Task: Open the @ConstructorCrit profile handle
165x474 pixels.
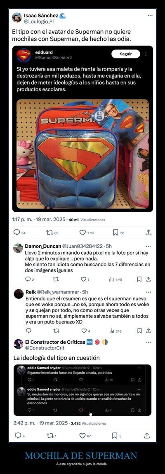Action: tap(41, 348)
